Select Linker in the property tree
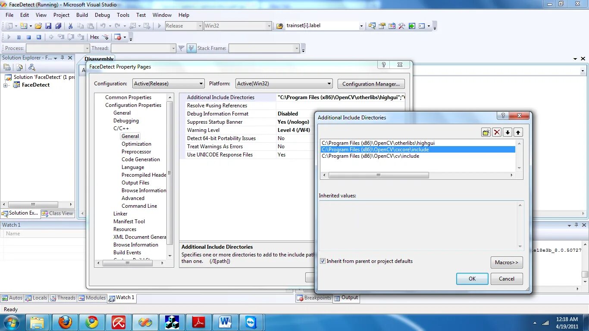The image size is (589, 331). coord(120,214)
